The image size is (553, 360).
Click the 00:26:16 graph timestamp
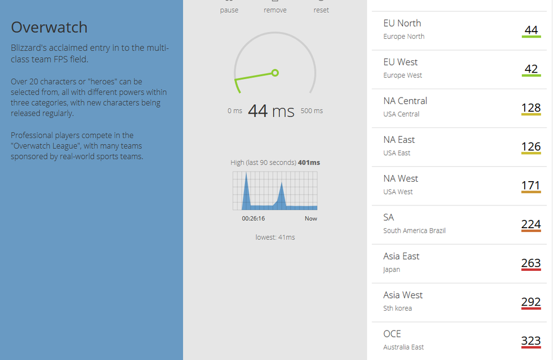point(253,218)
